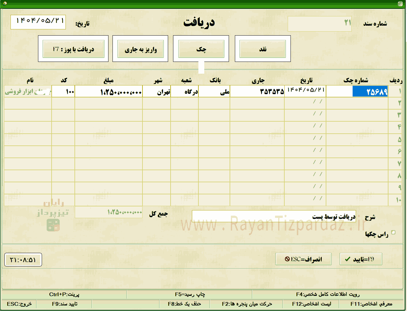Click the empty date cell in row ۵
The width and height of the screenshot is (407, 311).
[x=305, y=140]
